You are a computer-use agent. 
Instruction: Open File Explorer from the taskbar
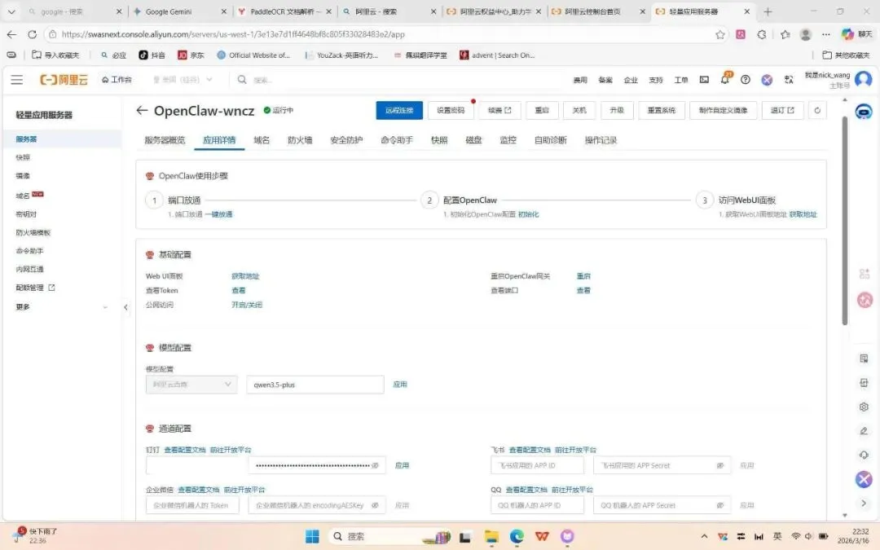click(x=491, y=536)
